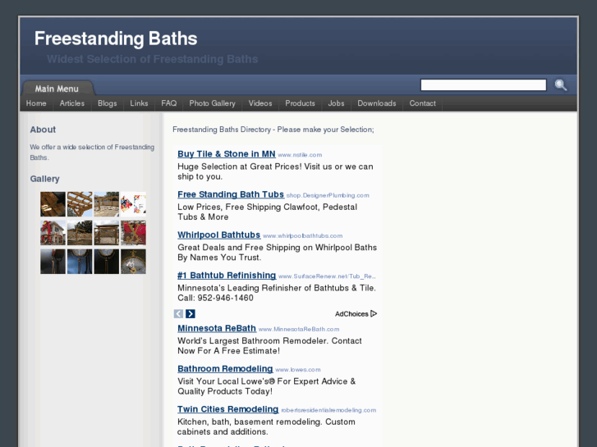This screenshot has width=597, height=447.
Task: Open colorful fourth thumbnail in top row
Action: [x=133, y=204]
